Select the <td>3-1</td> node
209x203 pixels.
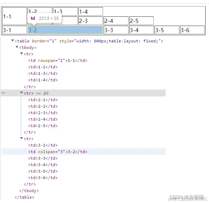(43, 145)
